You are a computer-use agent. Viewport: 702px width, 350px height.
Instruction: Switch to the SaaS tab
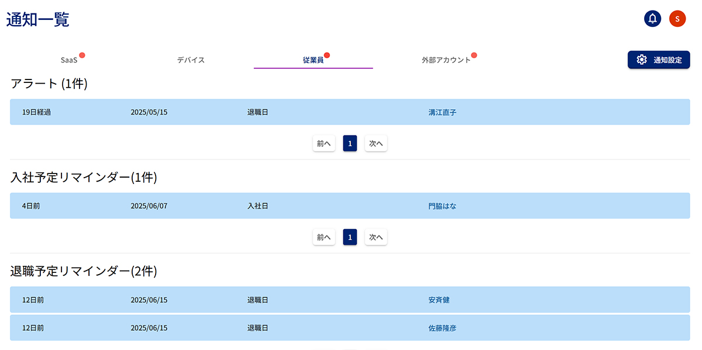(x=69, y=60)
